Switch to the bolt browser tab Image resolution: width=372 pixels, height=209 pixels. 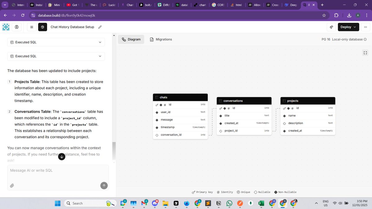click(145, 5)
